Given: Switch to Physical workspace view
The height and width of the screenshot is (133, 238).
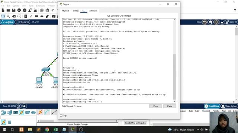Looking at the screenshot, I should [x=22, y=22].
